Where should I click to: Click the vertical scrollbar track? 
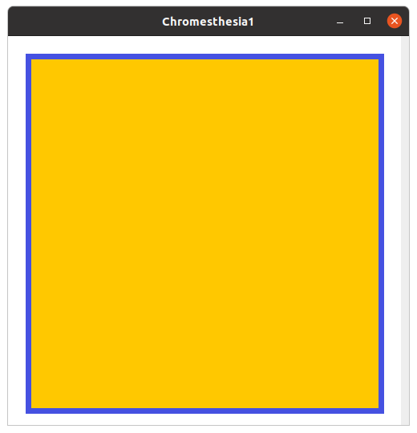point(405,231)
